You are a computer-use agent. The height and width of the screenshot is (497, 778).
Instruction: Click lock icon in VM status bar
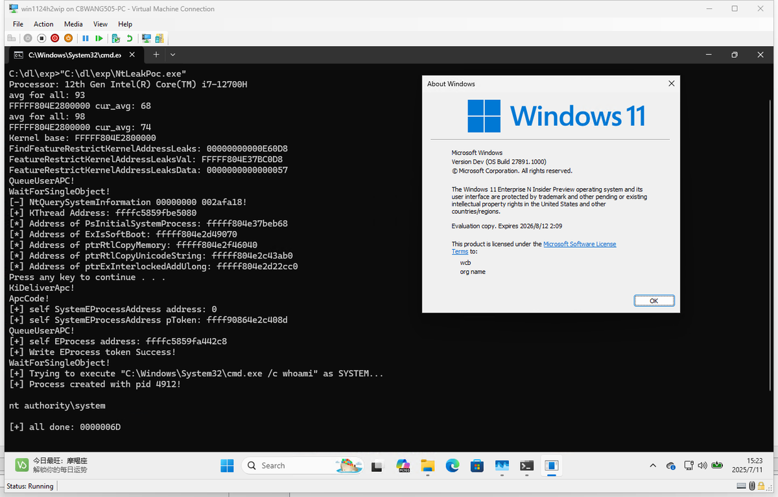tap(761, 486)
